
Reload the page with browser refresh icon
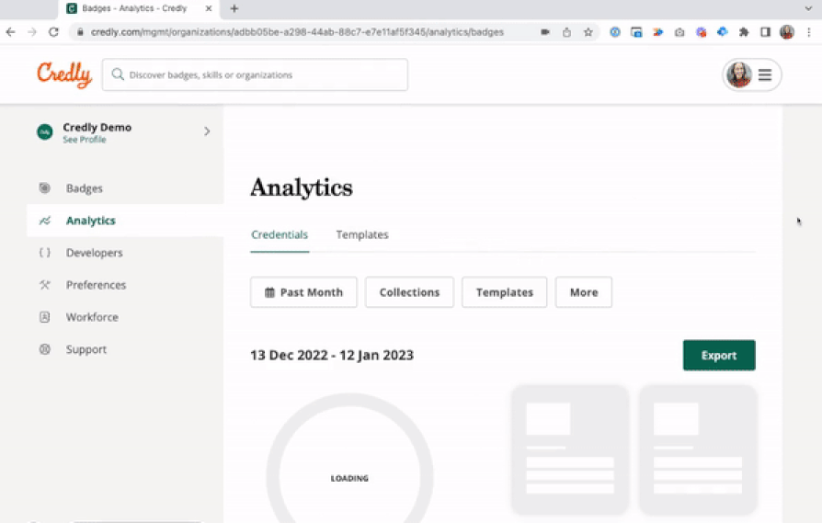coord(53,31)
